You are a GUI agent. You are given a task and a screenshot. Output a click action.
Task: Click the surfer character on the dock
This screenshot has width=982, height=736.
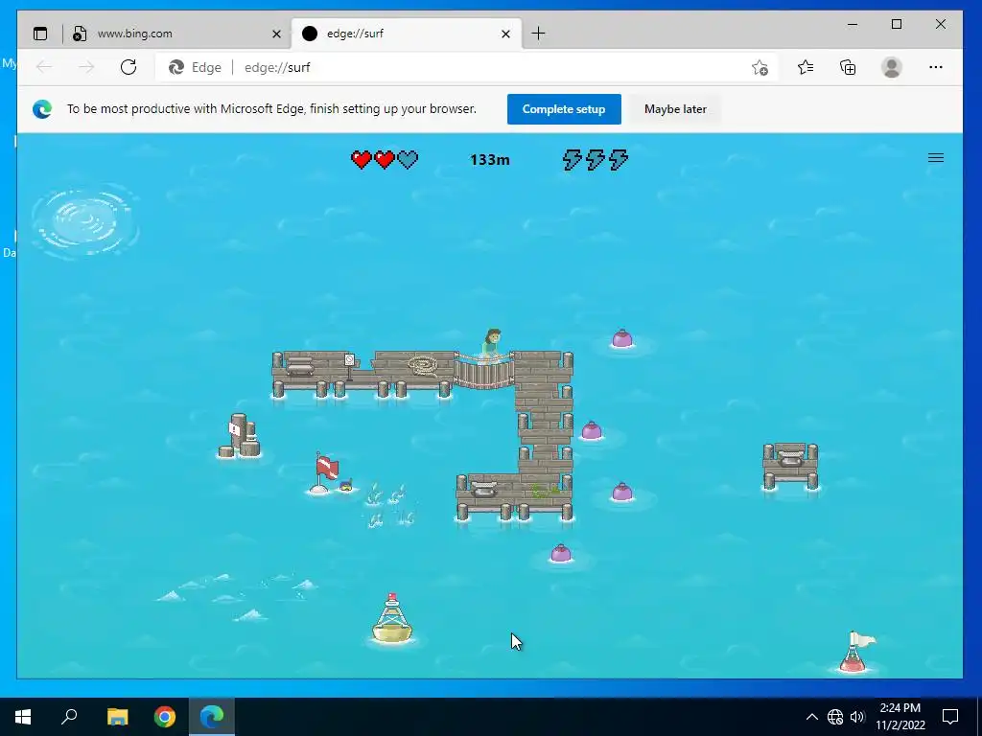[492, 345]
